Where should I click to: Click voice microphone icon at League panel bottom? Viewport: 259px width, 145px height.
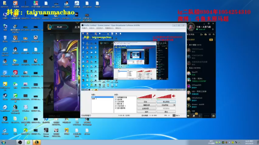199,116
